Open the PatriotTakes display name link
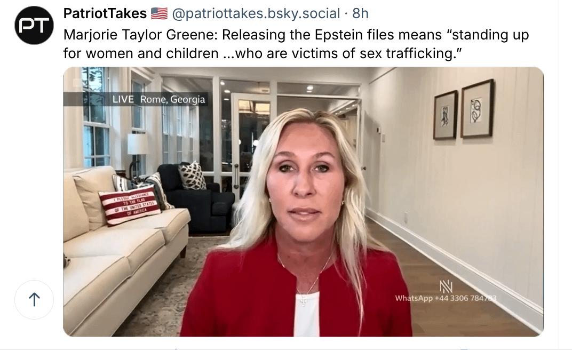Viewport: 572px width, 359px height. tap(105, 13)
